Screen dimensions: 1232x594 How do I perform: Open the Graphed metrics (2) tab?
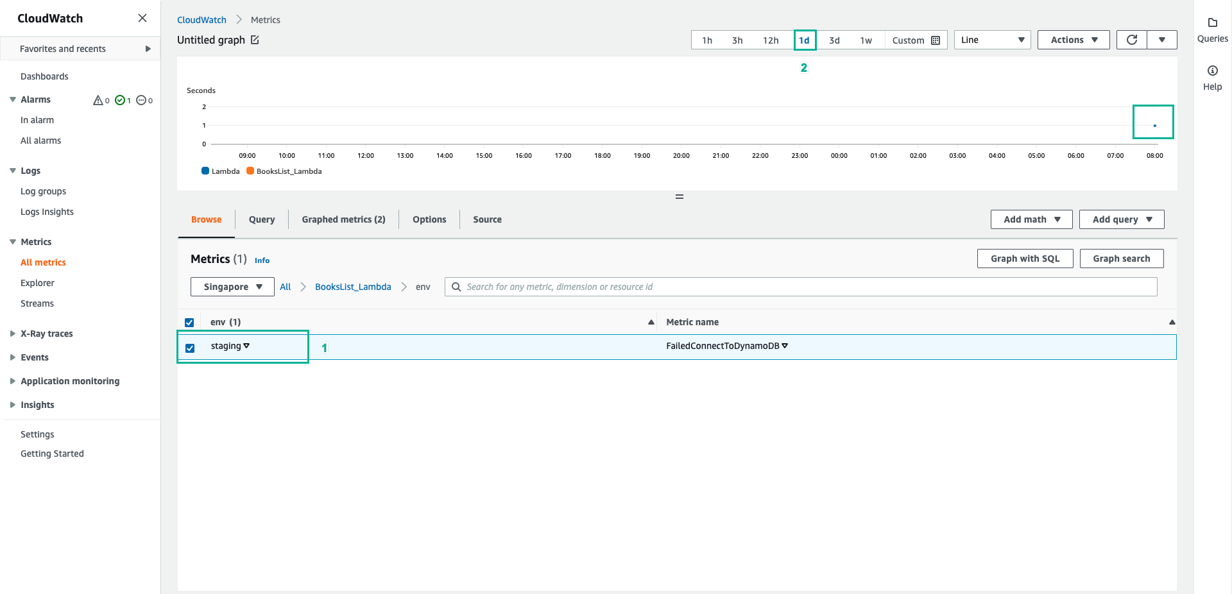click(x=343, y=219)
